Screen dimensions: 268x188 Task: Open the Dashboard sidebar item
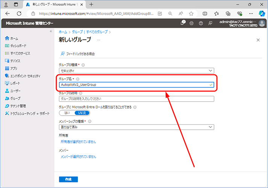(15, 46)
